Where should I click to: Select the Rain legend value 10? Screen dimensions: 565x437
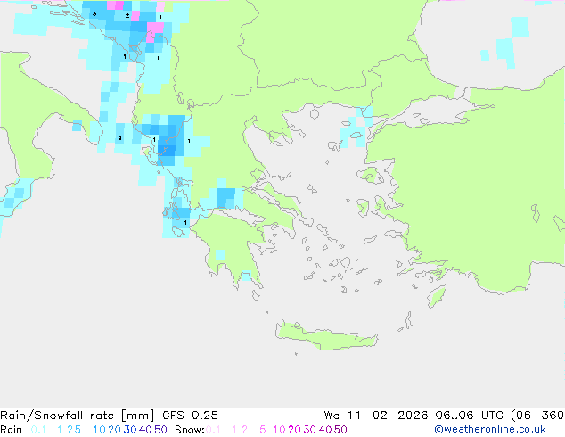tap(100, 430)
